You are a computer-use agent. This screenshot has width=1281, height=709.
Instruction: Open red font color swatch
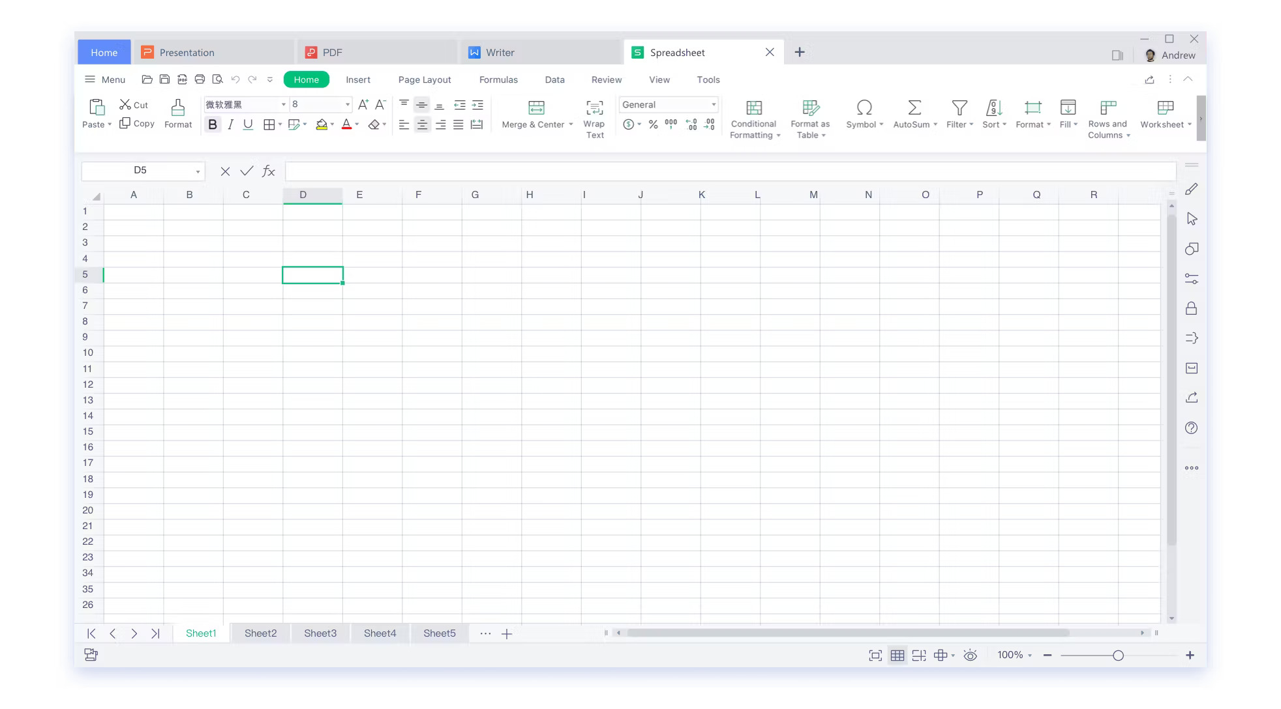(x=346, y=124)
